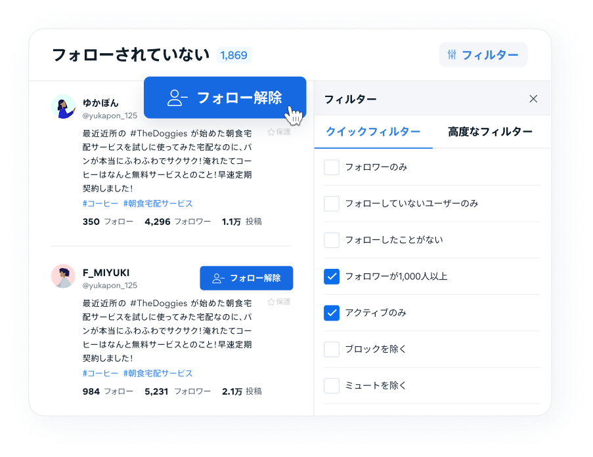This screenshot has width=593, height=457.
Task: Select the クイックフィルター tab
Action: point(373,132)
